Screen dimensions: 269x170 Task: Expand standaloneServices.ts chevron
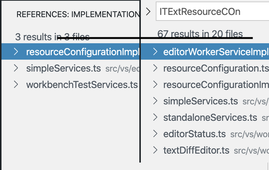155,117
